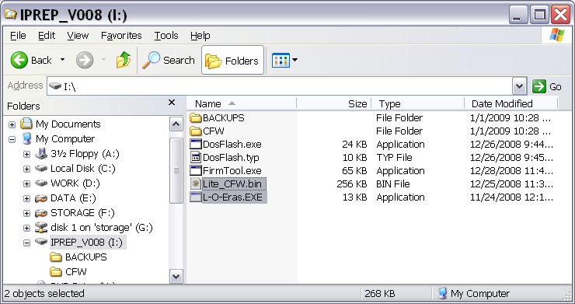
Task: Open the File menu
Action: click(18, 36)
